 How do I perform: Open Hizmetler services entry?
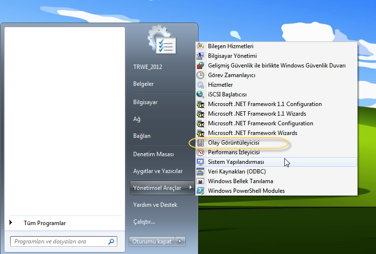[x=277, y=85]
